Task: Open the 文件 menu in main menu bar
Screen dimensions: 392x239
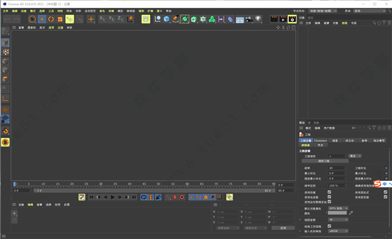Action: click(x=5, y=11)
